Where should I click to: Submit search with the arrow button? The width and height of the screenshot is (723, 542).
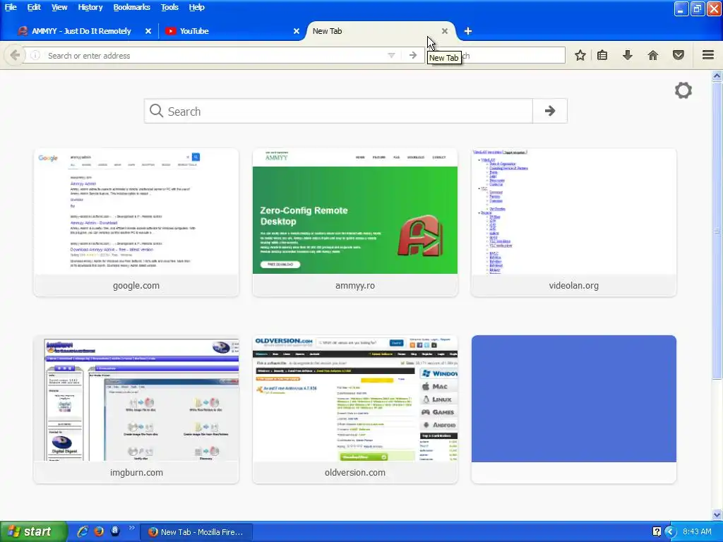coord(549,111)
